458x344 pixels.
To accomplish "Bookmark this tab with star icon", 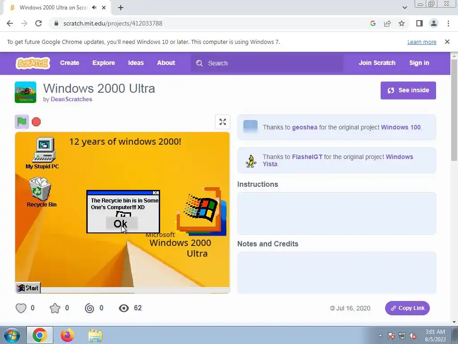I will (402, 23).
